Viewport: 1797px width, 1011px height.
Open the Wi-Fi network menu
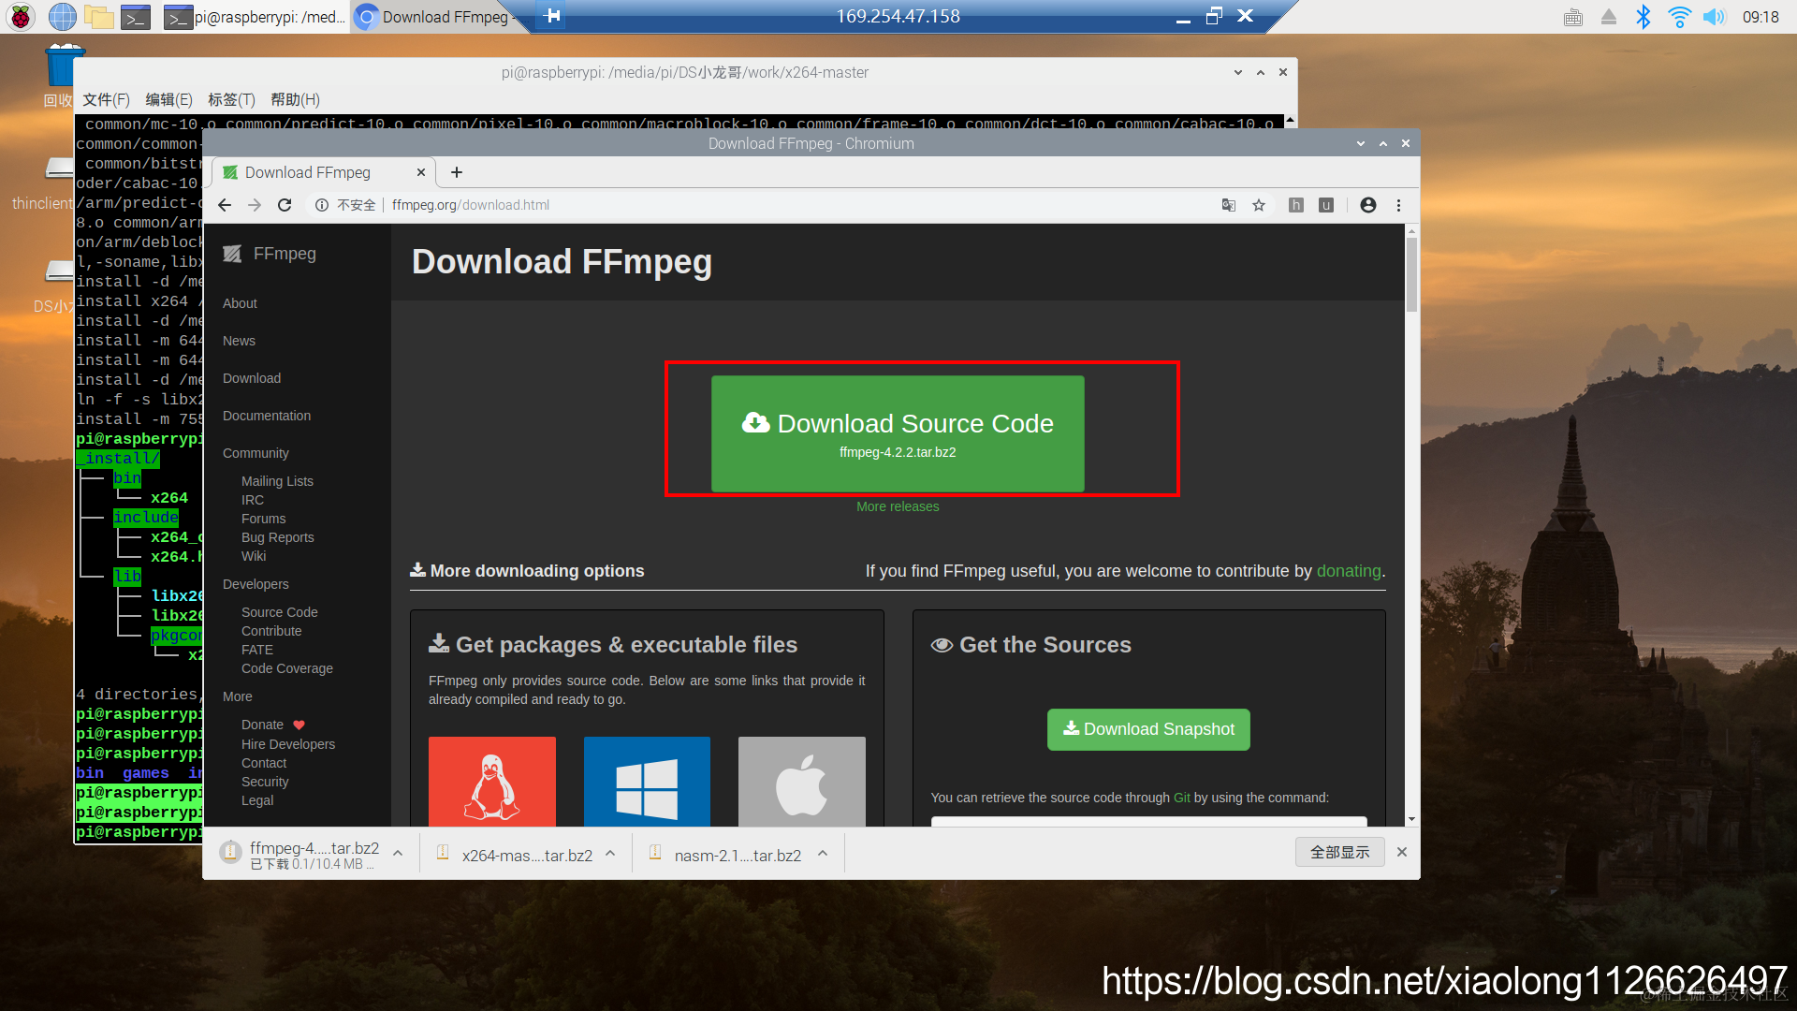(1679, 16)
